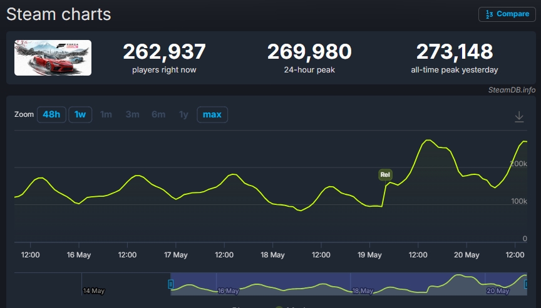Click the left navigator range handle
The image size is (541, 308).
pyautogui.click(x=170, y=284)
